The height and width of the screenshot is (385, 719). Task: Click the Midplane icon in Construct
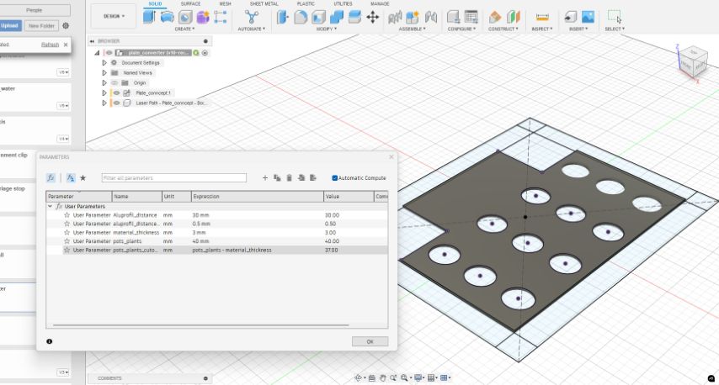click(x=513, y=18)
